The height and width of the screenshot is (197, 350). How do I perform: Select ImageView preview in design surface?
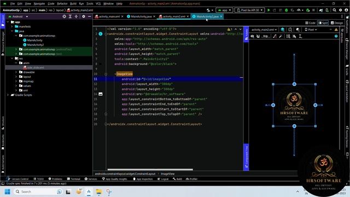coord(294,105)
